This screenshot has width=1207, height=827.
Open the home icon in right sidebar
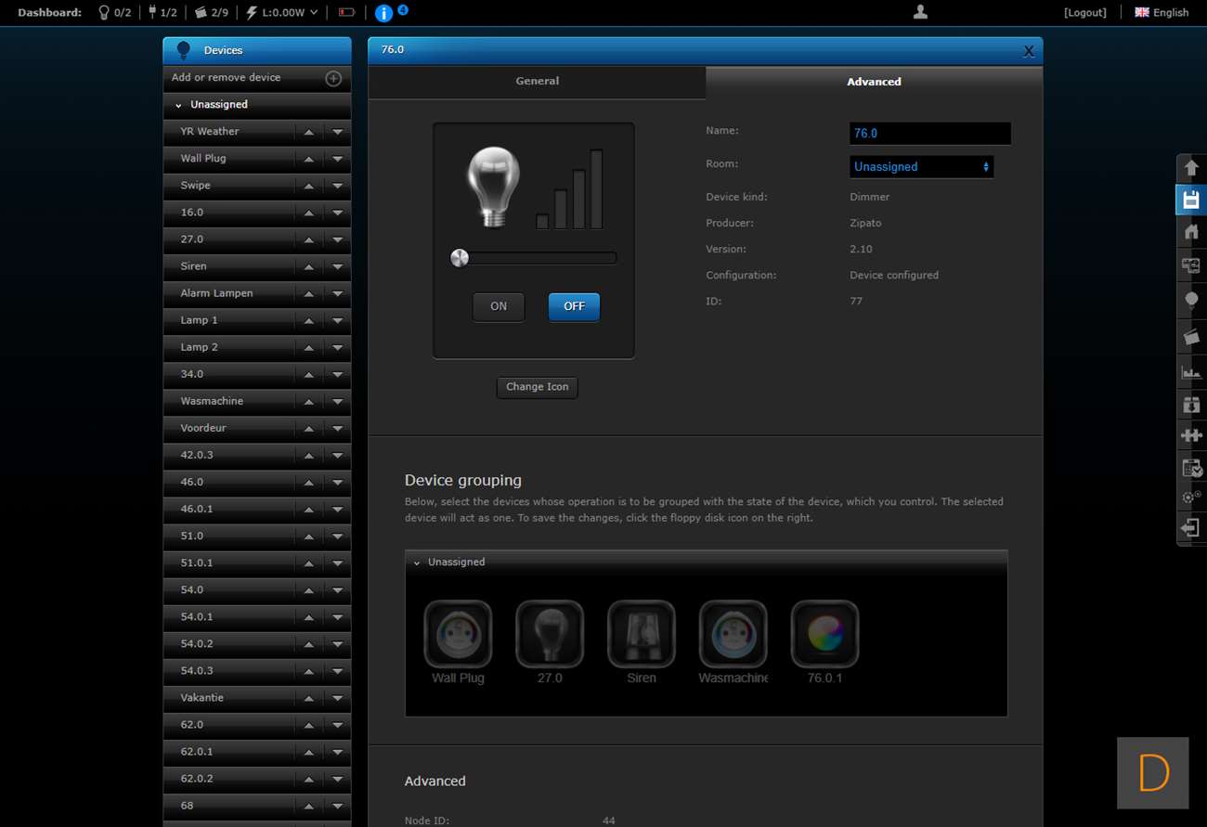(x=1191, y=232)
